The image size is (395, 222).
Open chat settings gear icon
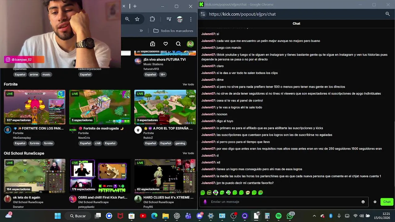click(375, 202)
